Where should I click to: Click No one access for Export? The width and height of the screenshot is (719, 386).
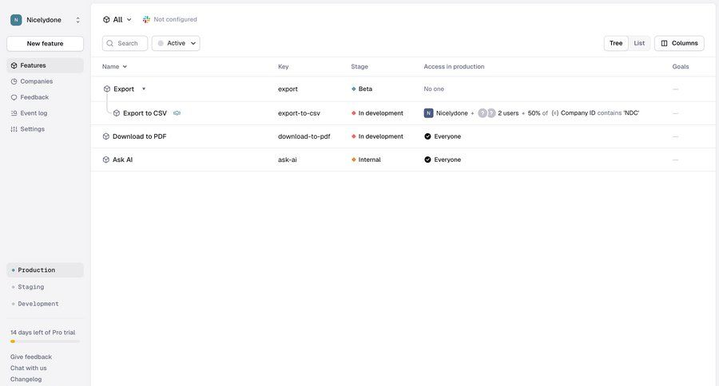point(434,89)
